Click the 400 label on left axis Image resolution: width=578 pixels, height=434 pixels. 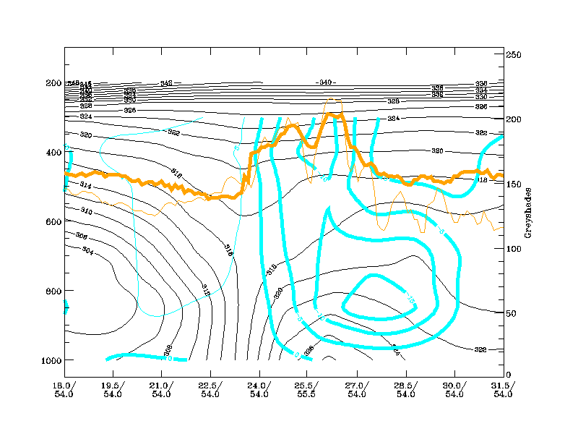[x=54, y=153]
